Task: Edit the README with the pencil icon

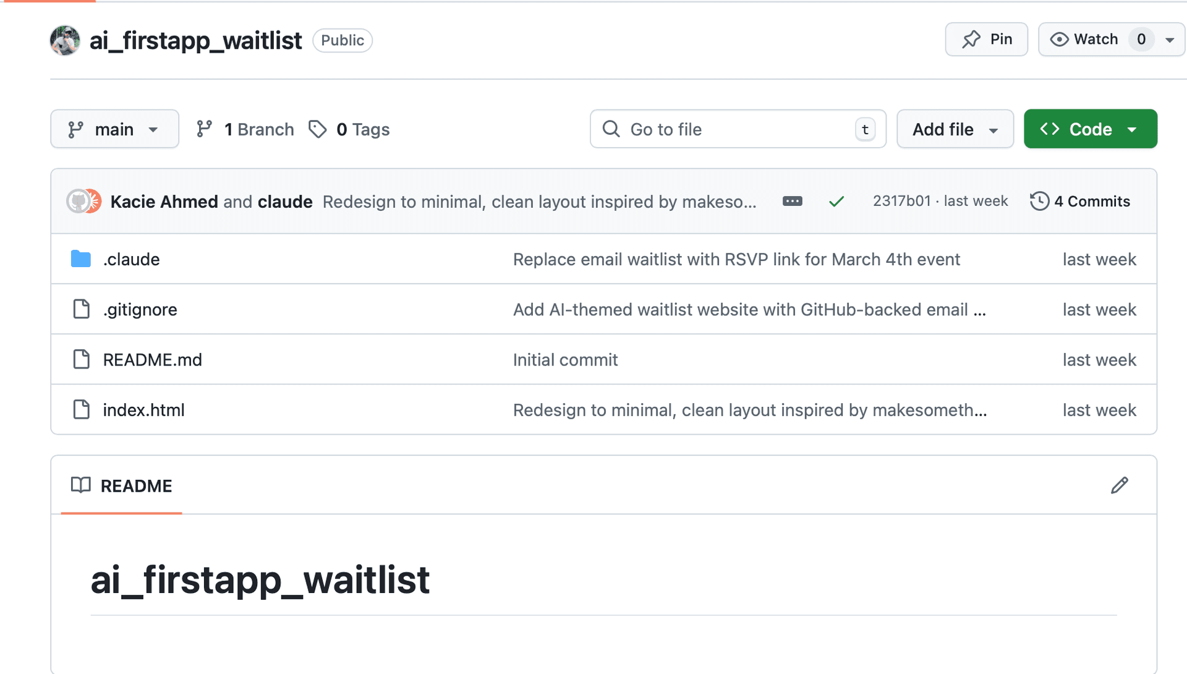Action: point(1120,485)
